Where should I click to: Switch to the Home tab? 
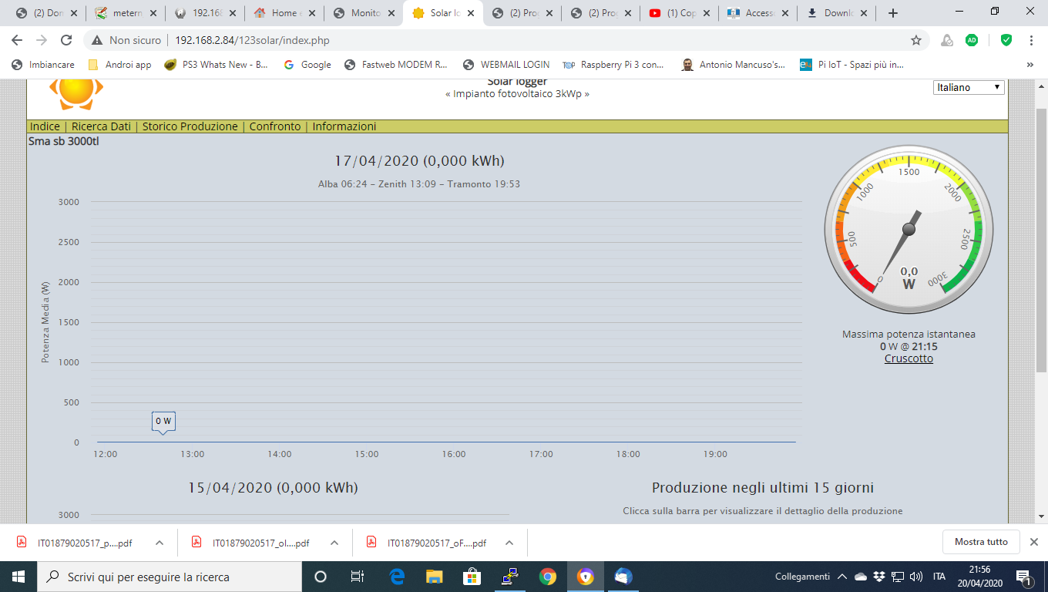(283, 13)
